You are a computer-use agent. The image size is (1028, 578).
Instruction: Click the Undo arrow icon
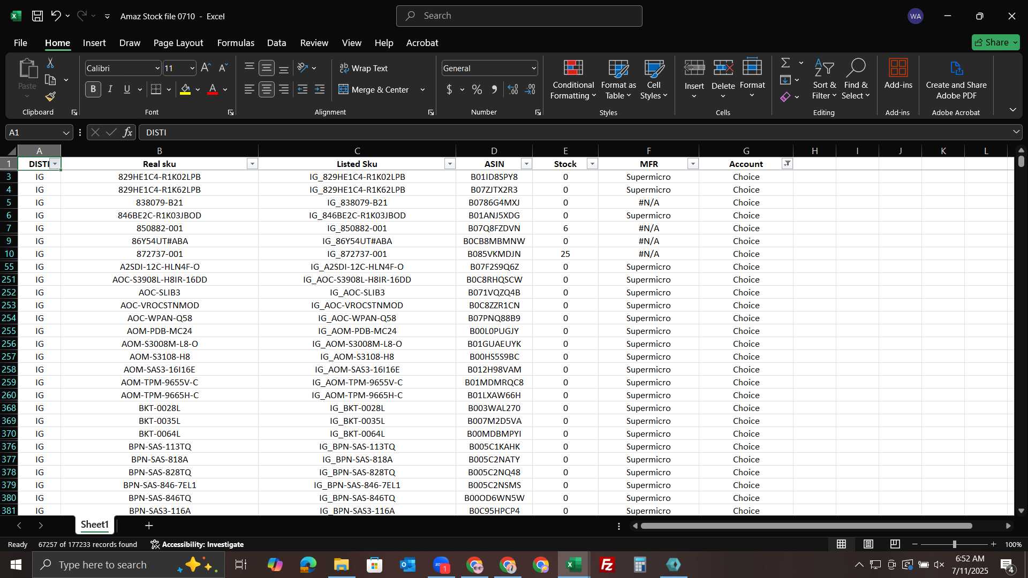[x=56, y=16]
